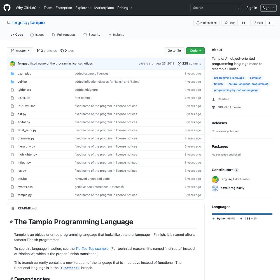Screen dimensions: 280x280
Task: Select the compiler topic tag
Action: point(255,78)
